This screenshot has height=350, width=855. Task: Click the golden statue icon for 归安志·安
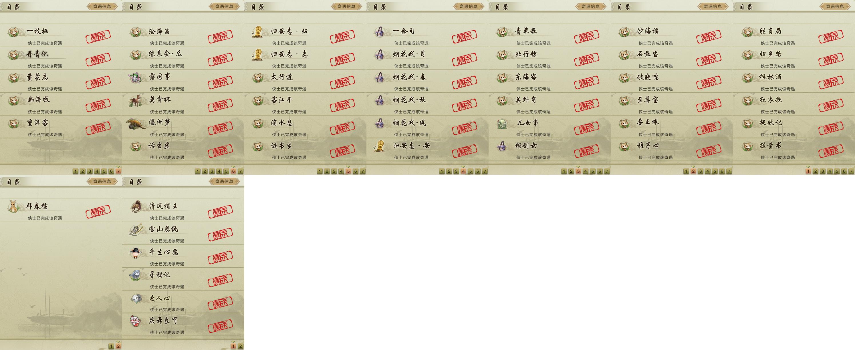[x=380, y=146]
